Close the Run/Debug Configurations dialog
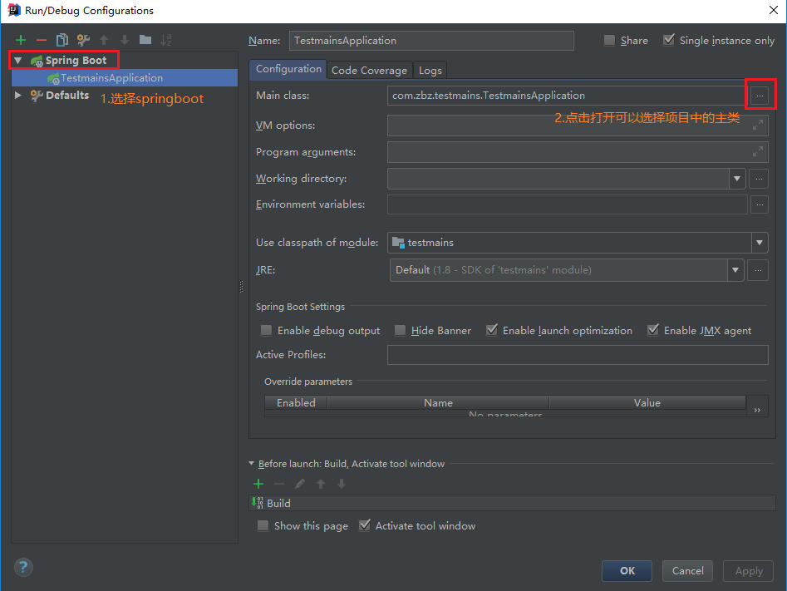 click(x=774, y=10)
